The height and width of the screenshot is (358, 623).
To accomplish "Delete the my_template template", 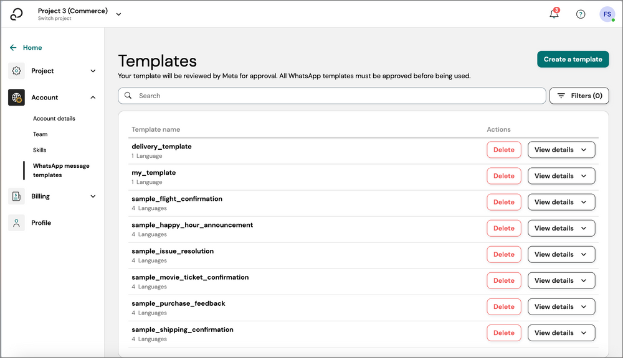I will [x=503, y=176].
